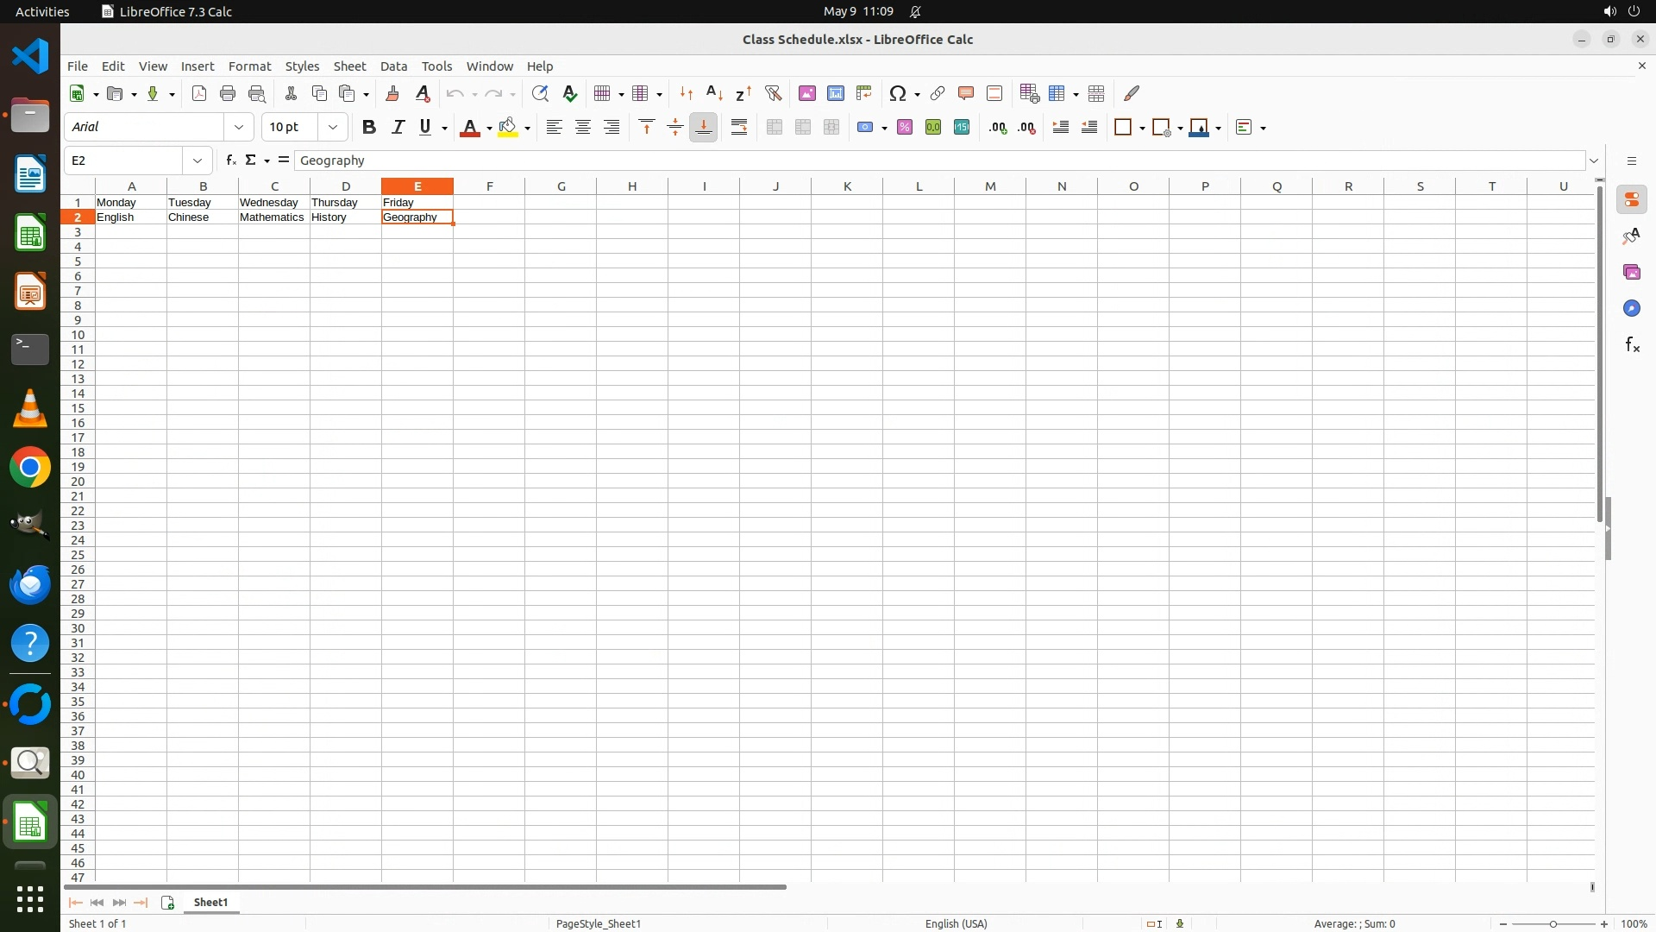The height and width of the screenshot is (932, 1656).
Task: Open the Function Wizard icon
Action: 230,161
